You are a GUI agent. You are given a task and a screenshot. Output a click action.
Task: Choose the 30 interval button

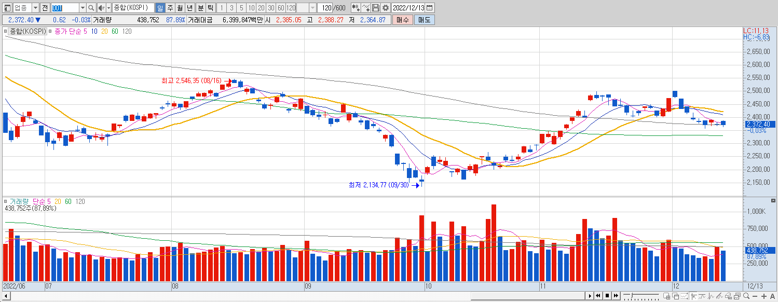tap(271, 8)
